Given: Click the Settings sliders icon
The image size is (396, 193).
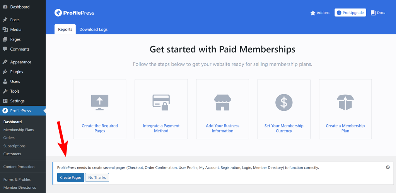Looking at the screenshot, I should (5, 101).
